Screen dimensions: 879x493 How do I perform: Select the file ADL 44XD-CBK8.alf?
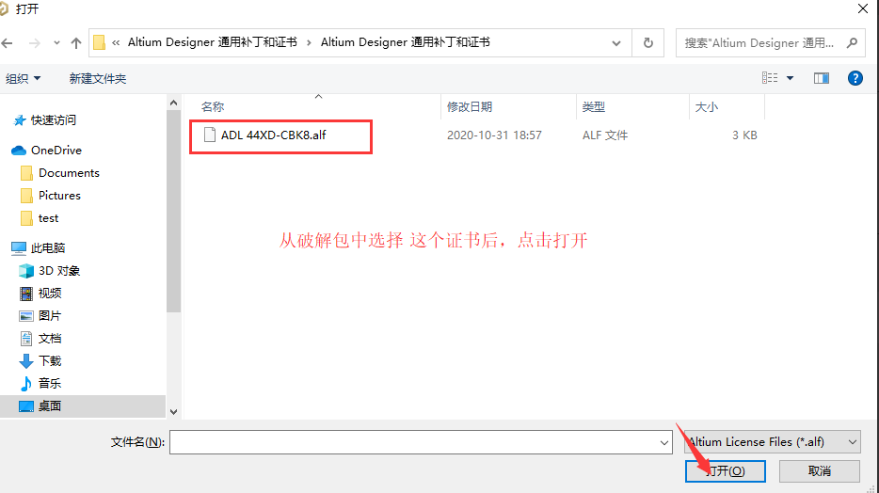click(x=273, y=135)
